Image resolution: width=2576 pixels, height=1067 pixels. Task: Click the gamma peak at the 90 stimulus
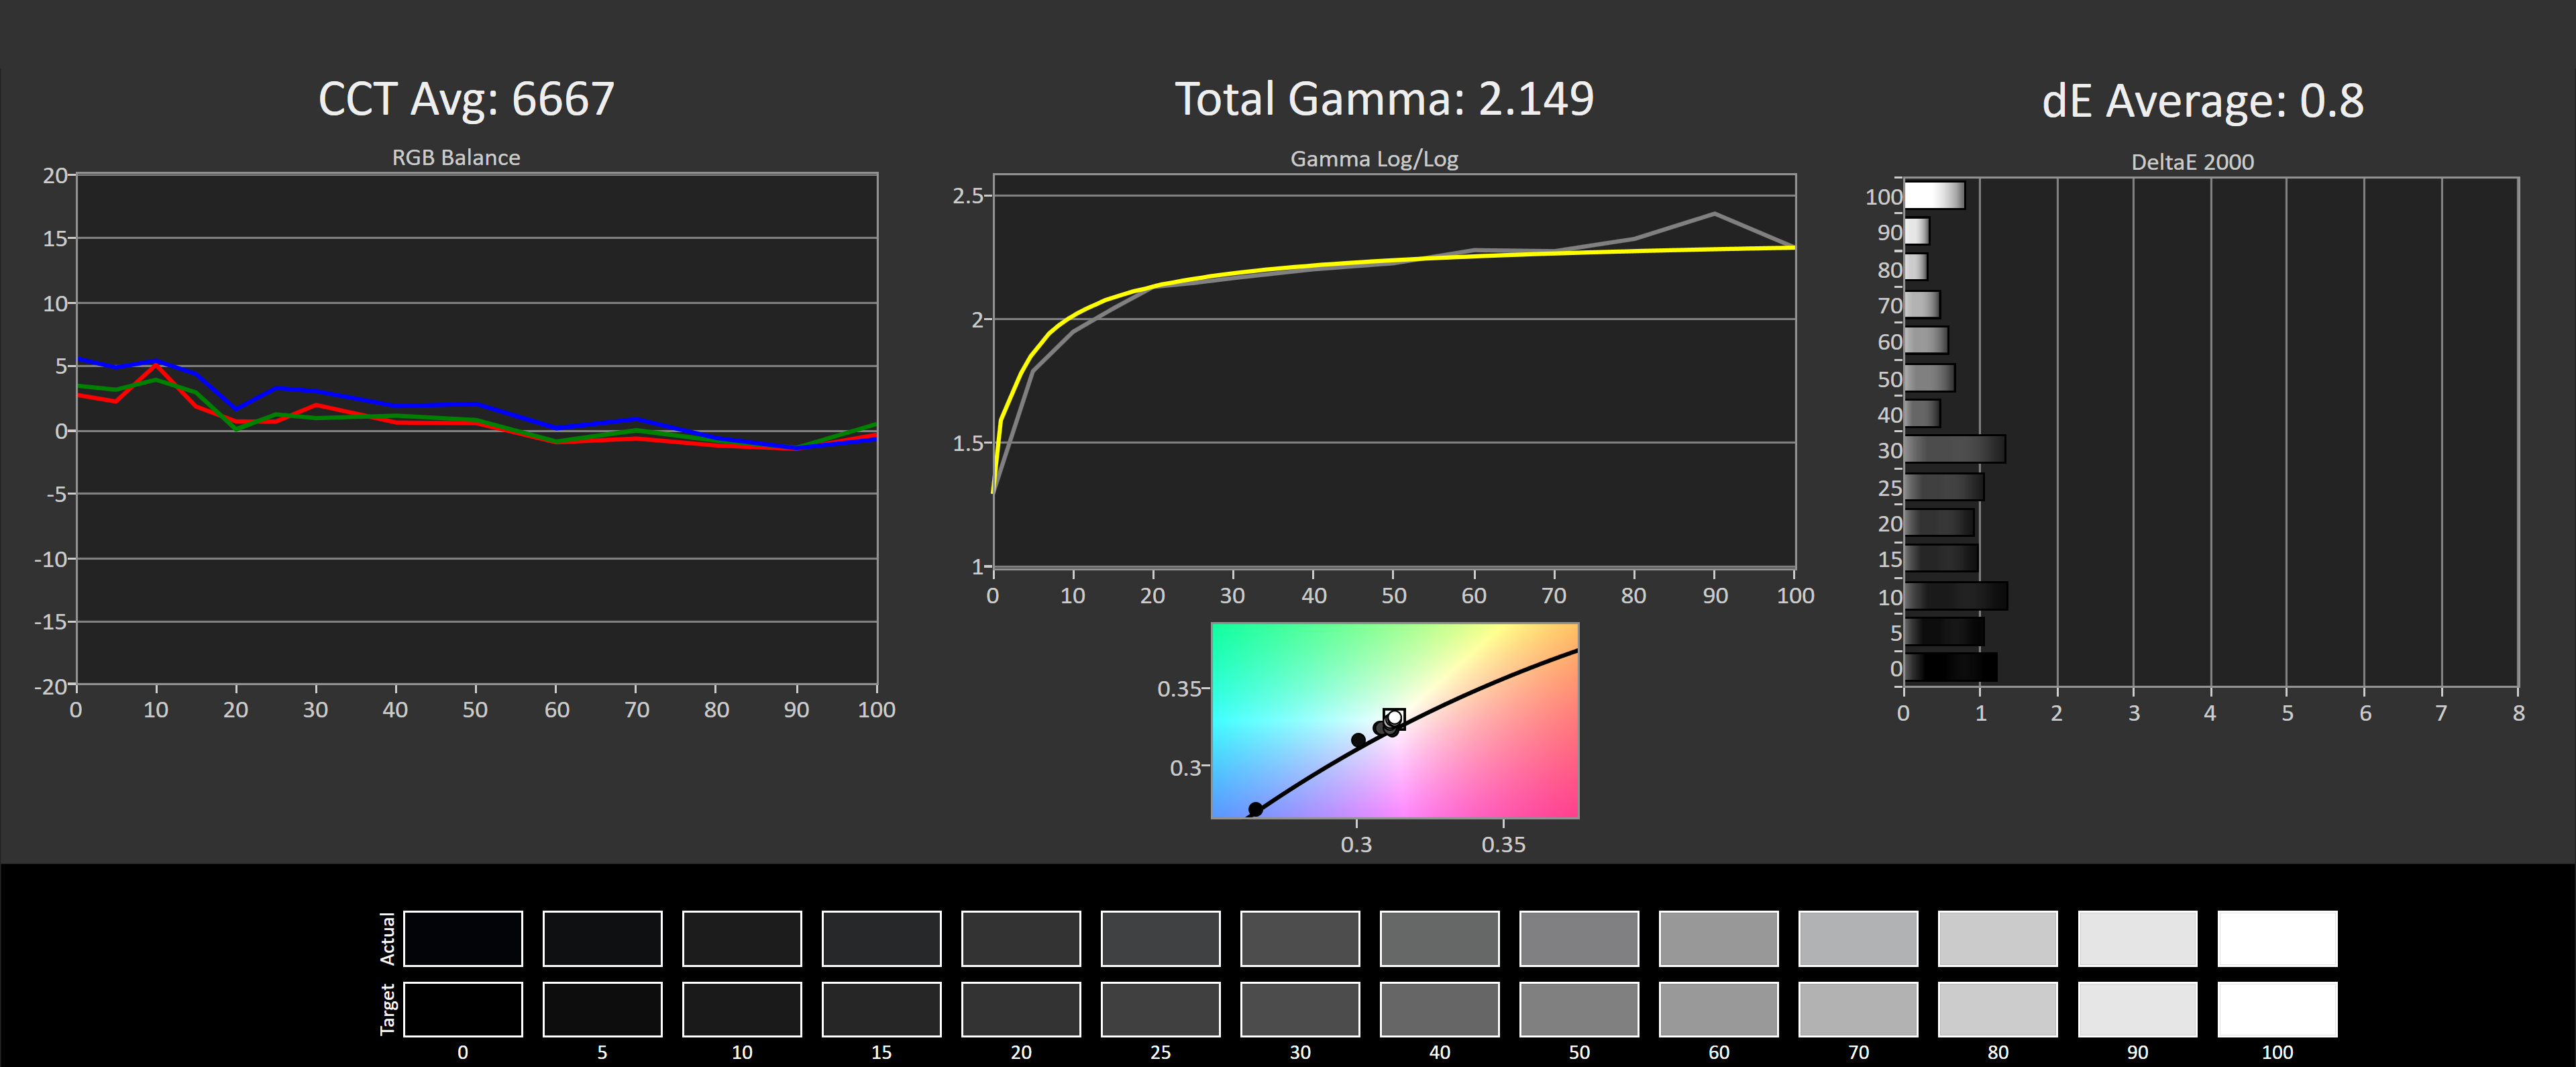click(1714, 213)
